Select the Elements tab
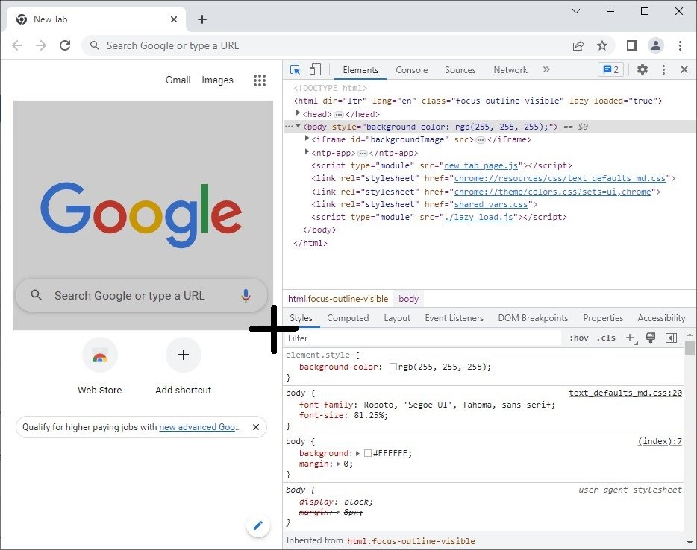 (x=360, y=70)
